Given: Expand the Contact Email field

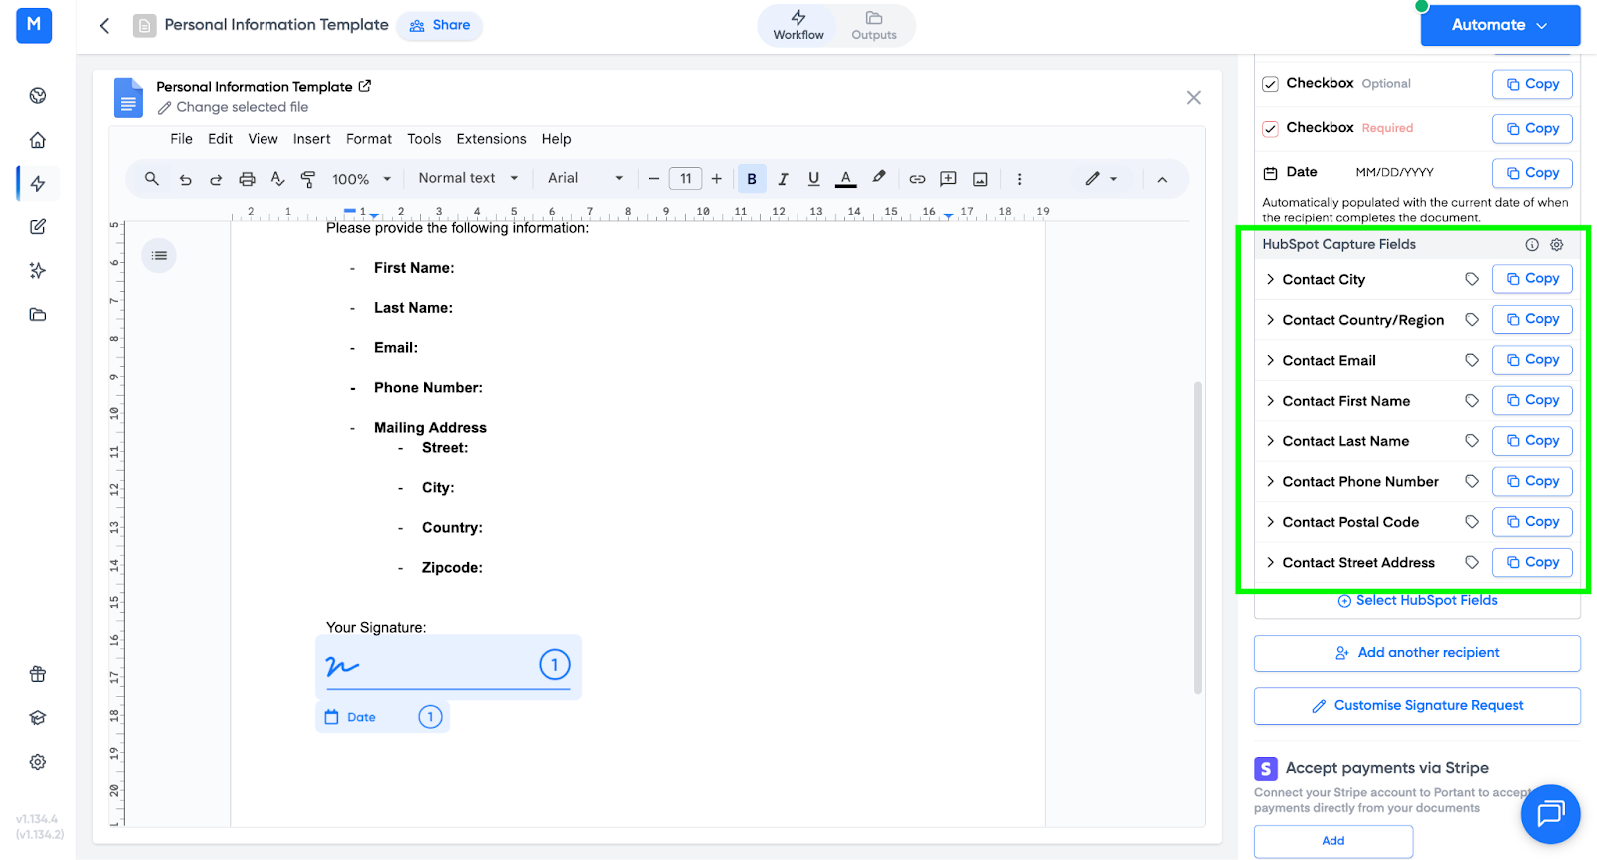Looking at the screenshot, I should point(1270,361).
